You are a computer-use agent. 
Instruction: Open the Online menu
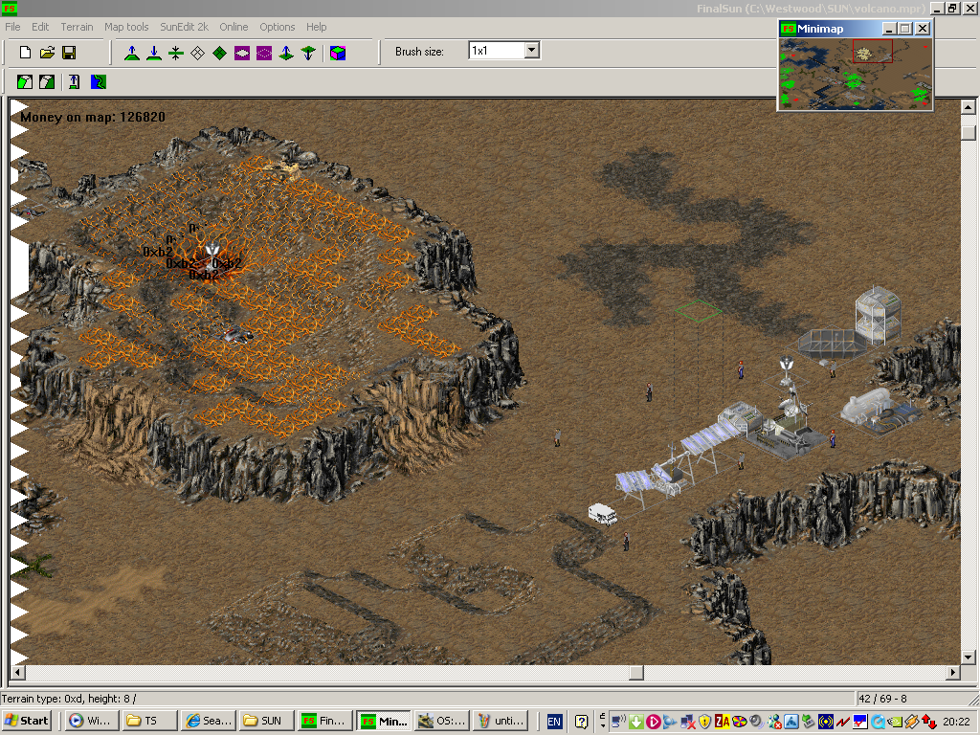coord(234,27)
